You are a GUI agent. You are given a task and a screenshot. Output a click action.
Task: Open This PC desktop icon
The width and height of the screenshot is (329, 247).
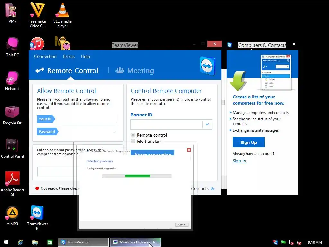[x=13, y=47]
